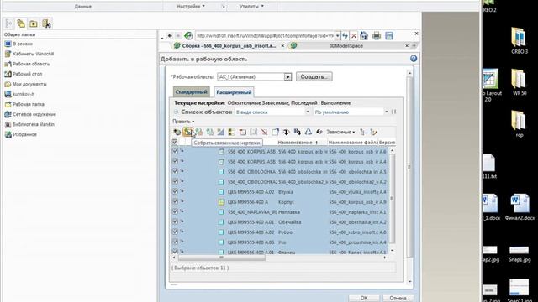538x302 pixels.
Task: Click the object list horizontal scrollbar thumb
Action: coord(222,258)
